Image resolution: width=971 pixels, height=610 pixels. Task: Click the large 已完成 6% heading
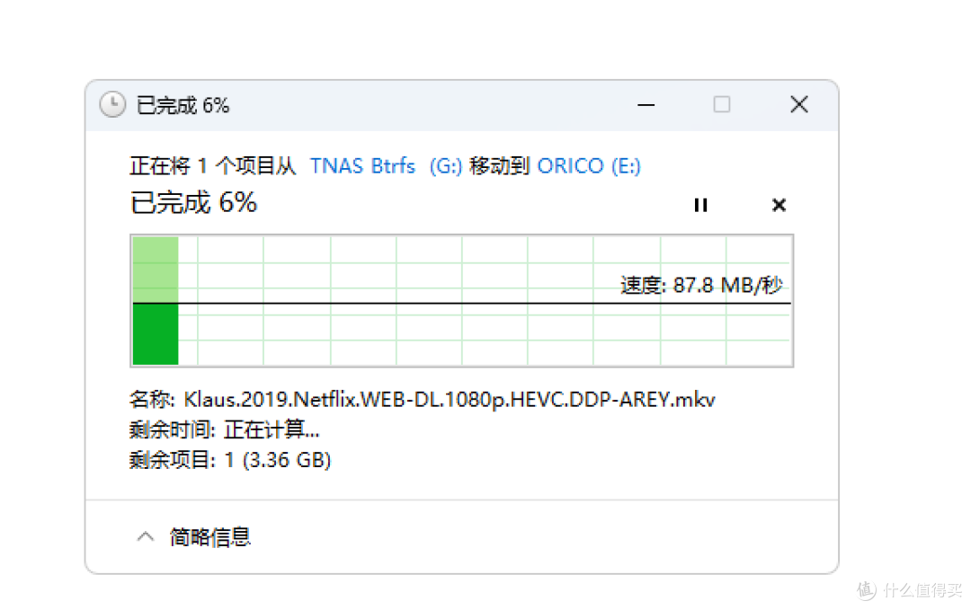click(x=193, y=202)
